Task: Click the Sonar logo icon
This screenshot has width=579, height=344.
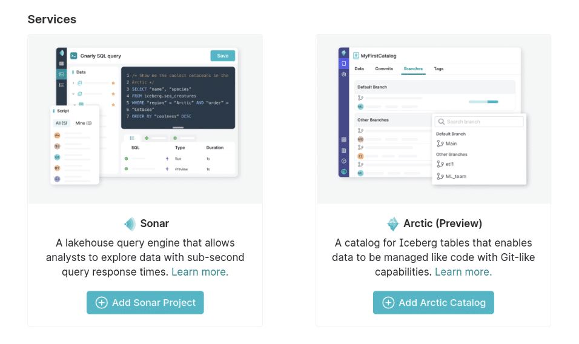Action: [x=130, y=223]
